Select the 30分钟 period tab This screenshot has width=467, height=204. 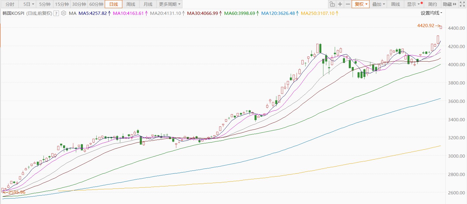(x=79, y=4)
